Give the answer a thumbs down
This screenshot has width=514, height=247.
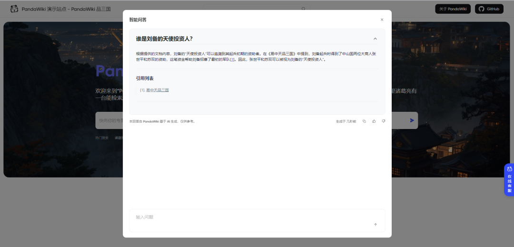(x=384, y=121)
